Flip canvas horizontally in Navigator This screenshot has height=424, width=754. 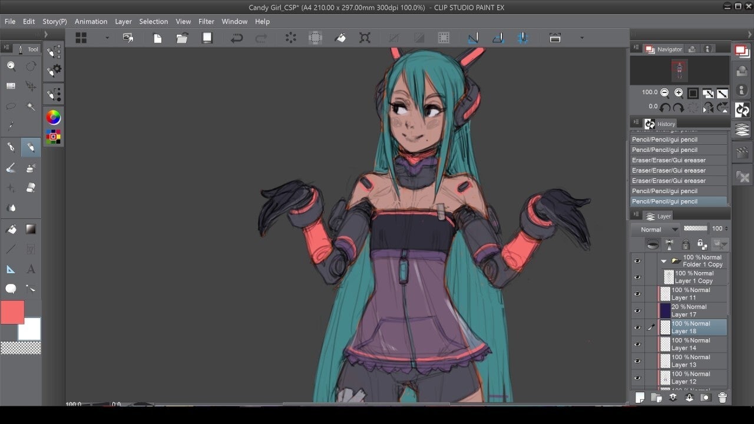(709, 107)
